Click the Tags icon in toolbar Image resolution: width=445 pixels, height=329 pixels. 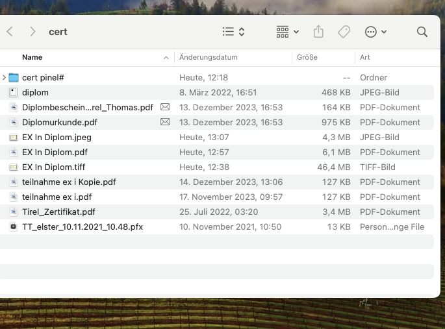tap(344, 32)
